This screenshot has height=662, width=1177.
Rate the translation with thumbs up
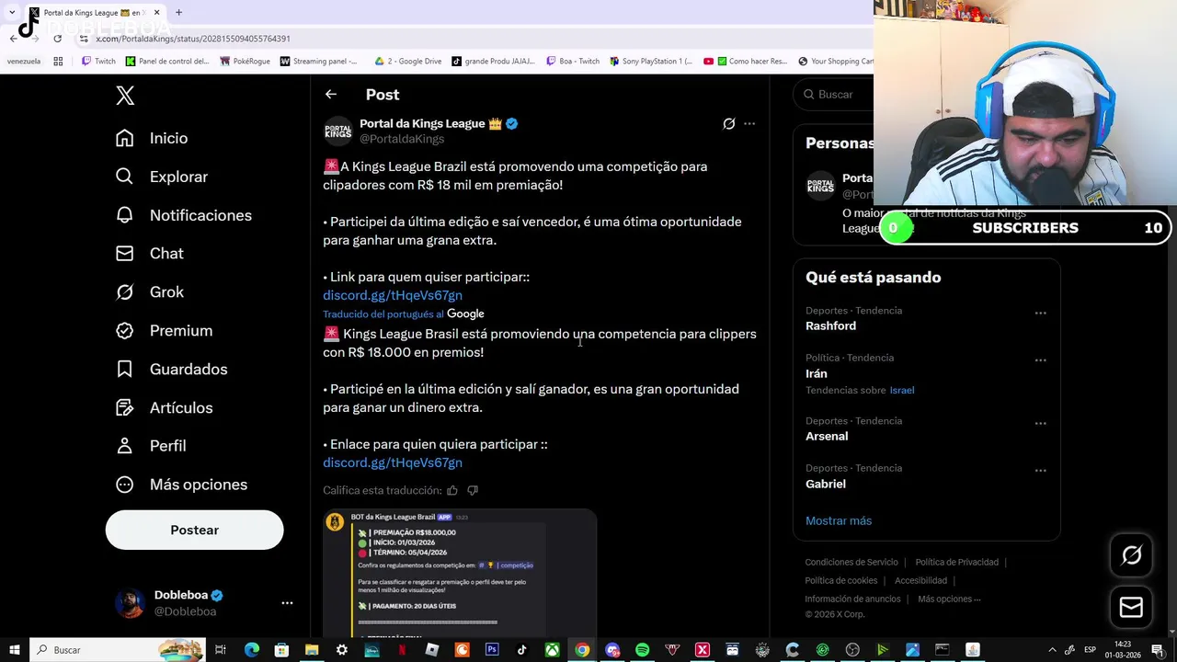(452, 490)
